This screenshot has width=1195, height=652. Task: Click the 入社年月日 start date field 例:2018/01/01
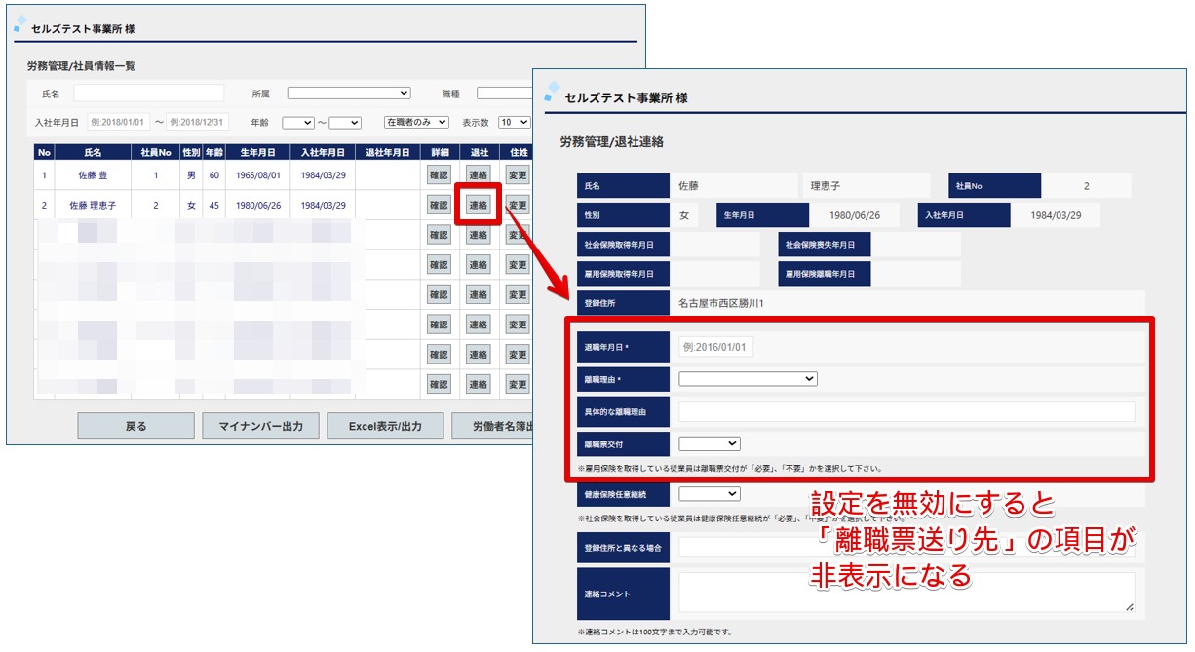[x=119, y=122]
